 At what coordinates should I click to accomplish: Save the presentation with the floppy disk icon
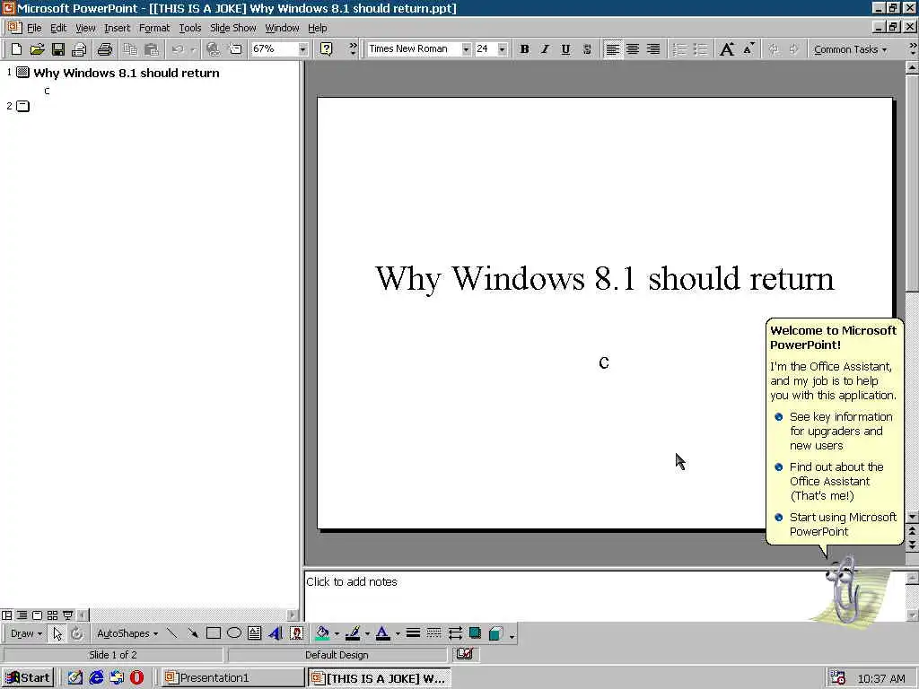[x=58, y=49]
